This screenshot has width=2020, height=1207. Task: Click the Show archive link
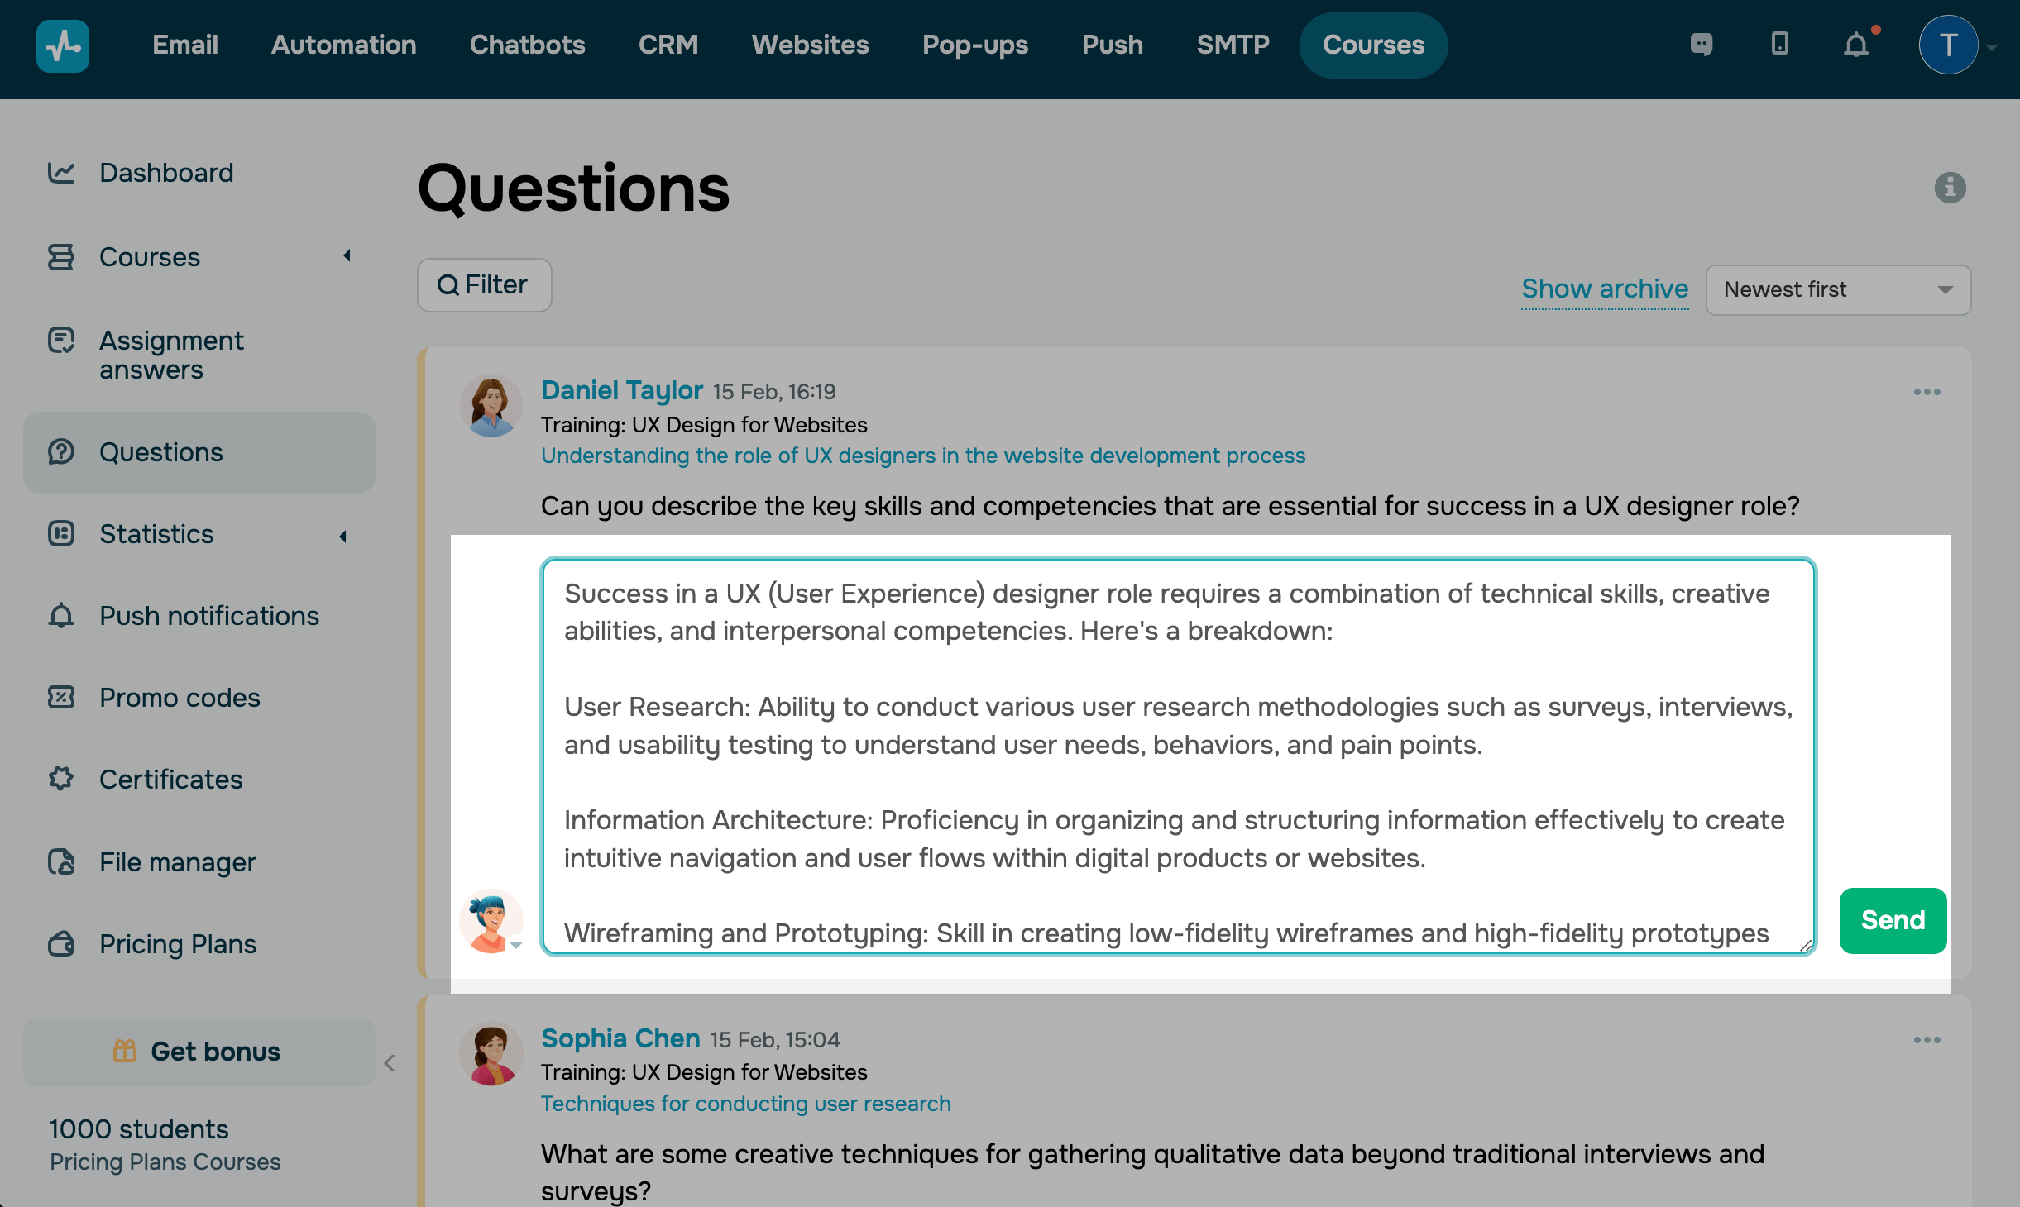pyautogui.click(x=1604, y=289)
